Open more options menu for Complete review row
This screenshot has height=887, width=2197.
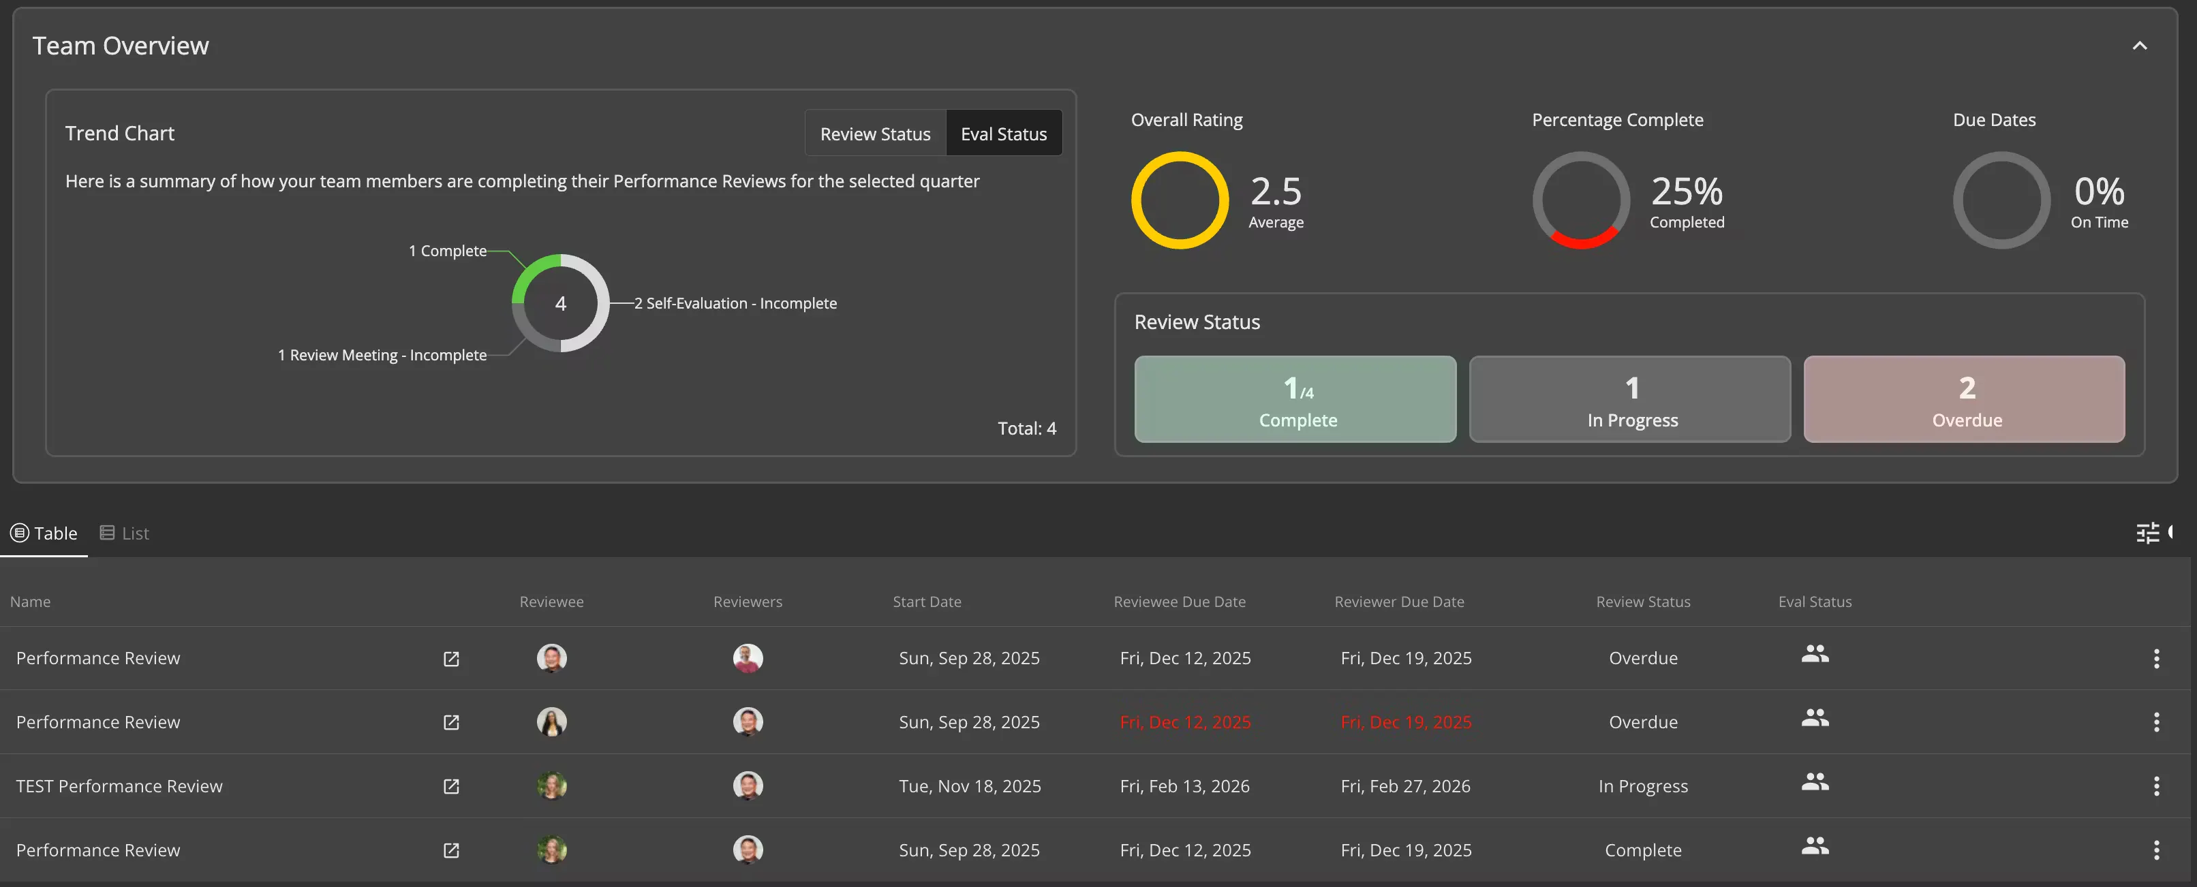[2156, 850]
